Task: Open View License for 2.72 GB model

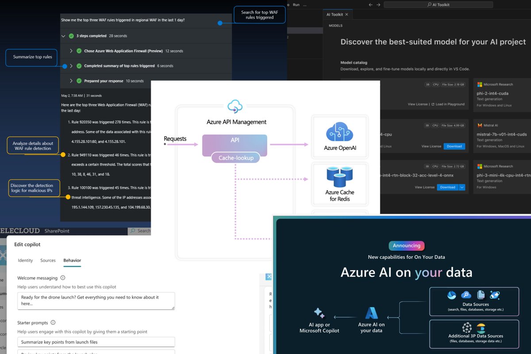Action: (425, 187)
